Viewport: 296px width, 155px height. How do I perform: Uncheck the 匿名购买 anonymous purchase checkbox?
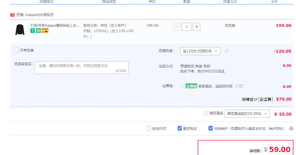(179, 128)
